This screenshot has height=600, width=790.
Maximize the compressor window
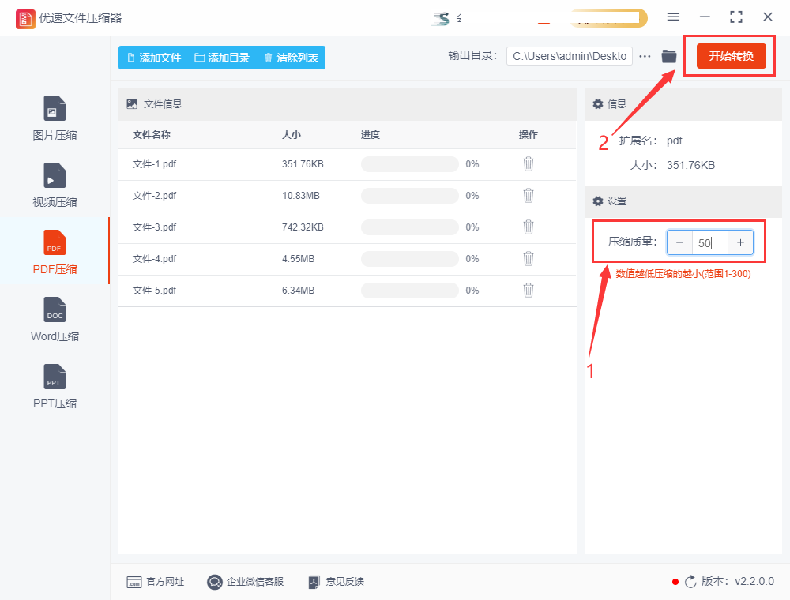pos(736,17)
